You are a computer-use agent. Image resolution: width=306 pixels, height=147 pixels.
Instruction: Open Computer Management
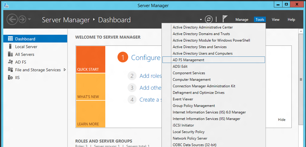pos(214,79)
